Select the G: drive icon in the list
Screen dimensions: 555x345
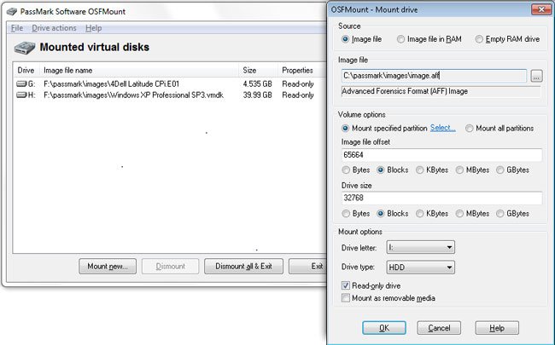(x=21, y=84)
